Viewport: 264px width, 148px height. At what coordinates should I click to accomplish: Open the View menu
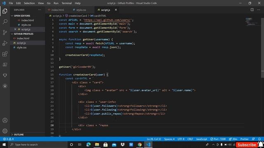[x=41, y=3]
